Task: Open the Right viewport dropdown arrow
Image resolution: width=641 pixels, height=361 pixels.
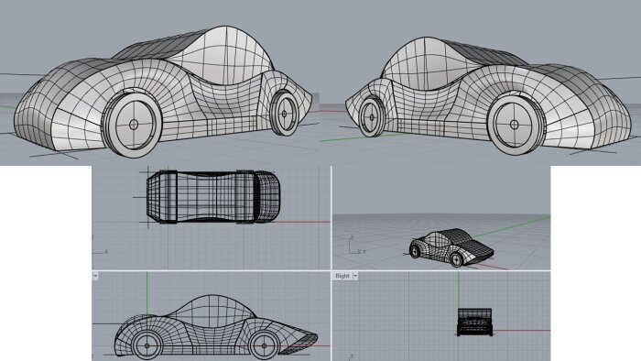Action: (355, 276)
